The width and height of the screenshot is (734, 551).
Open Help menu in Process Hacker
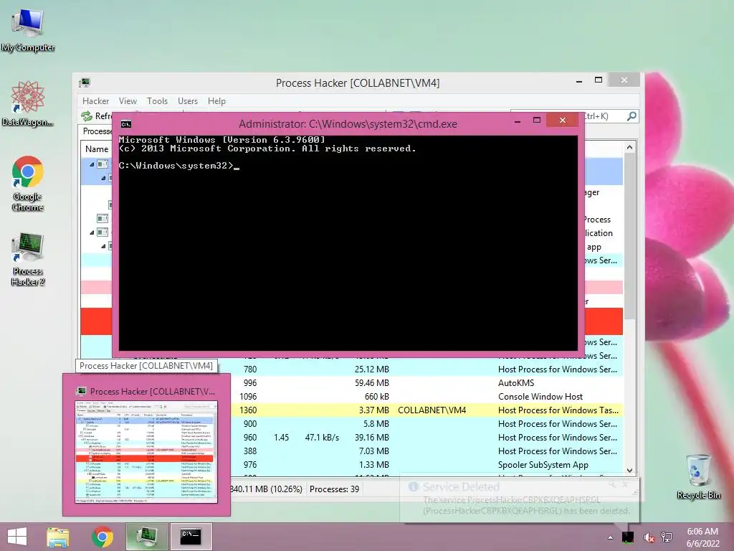[216, 101]
